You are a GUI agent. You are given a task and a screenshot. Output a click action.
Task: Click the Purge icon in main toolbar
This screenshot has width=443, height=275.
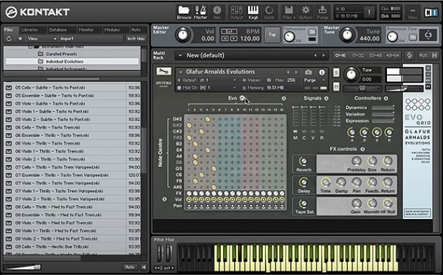323,13
